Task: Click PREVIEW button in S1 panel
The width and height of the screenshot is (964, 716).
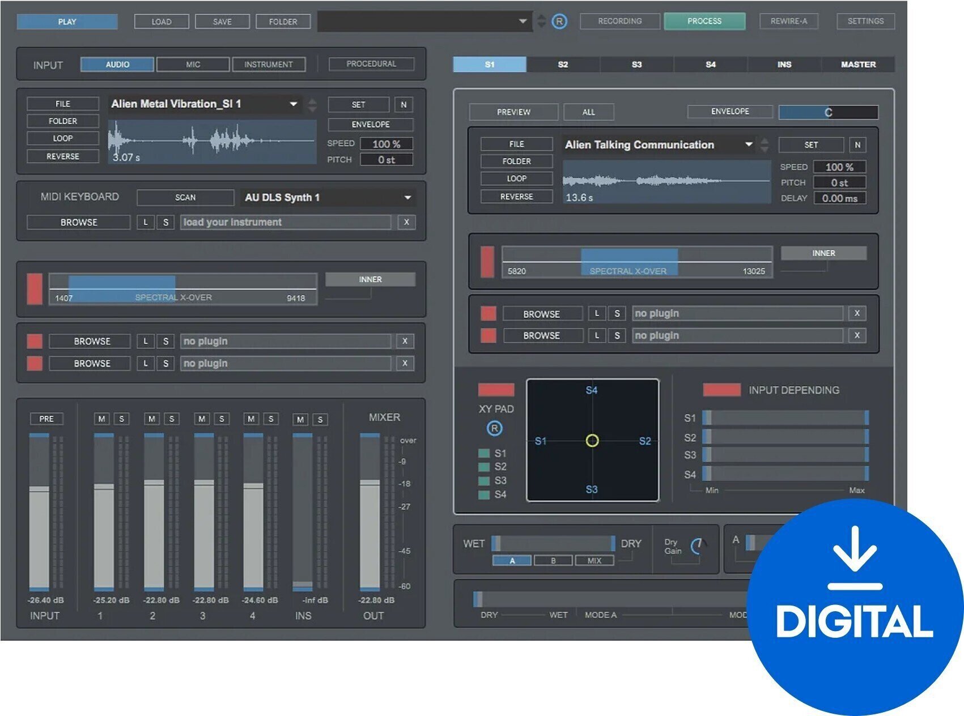Action: point(513,112)
